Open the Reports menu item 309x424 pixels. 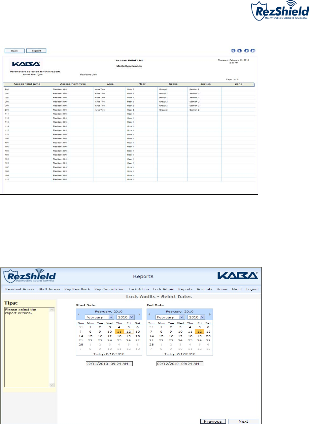185,289
